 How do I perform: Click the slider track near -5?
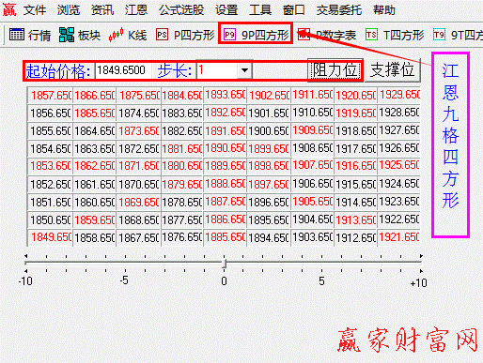point(125,263)
